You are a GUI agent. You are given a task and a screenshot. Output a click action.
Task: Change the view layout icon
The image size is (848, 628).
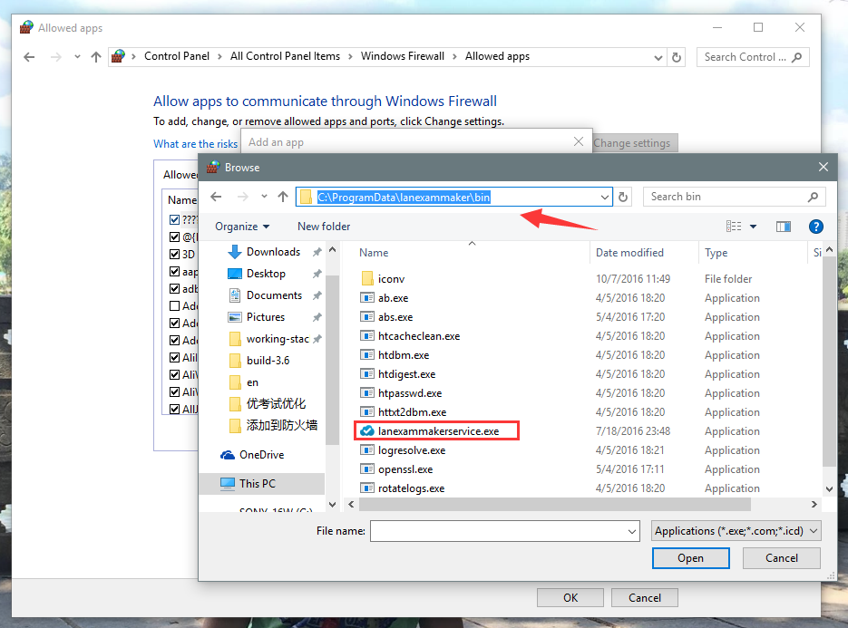pos(734,227)
